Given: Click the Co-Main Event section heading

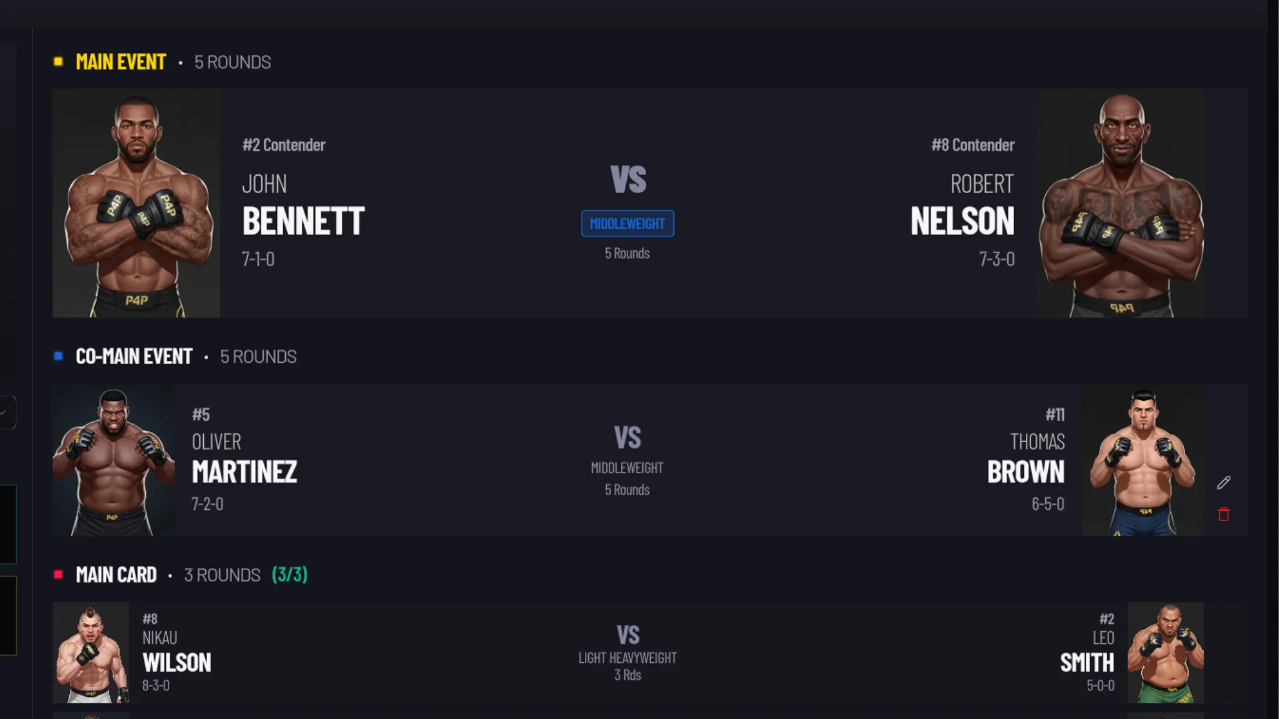Looking at the screenshot, I should tap(134, 357).
